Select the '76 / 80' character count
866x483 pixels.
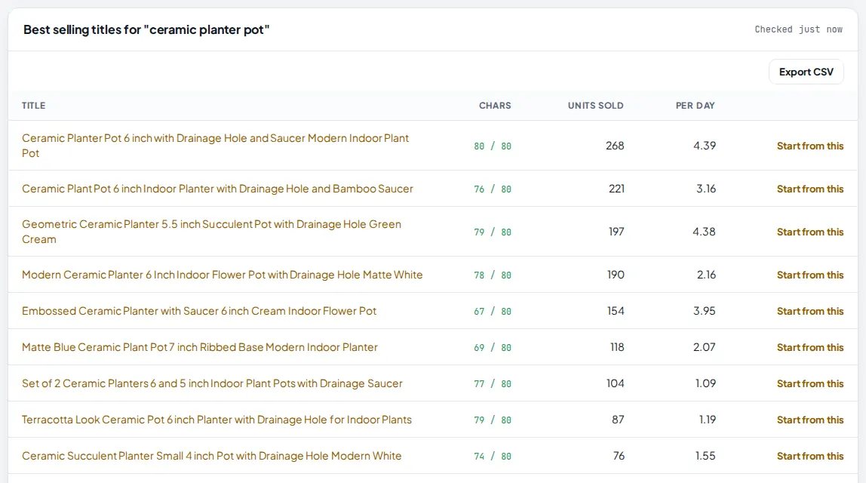(x=493, y=189)
